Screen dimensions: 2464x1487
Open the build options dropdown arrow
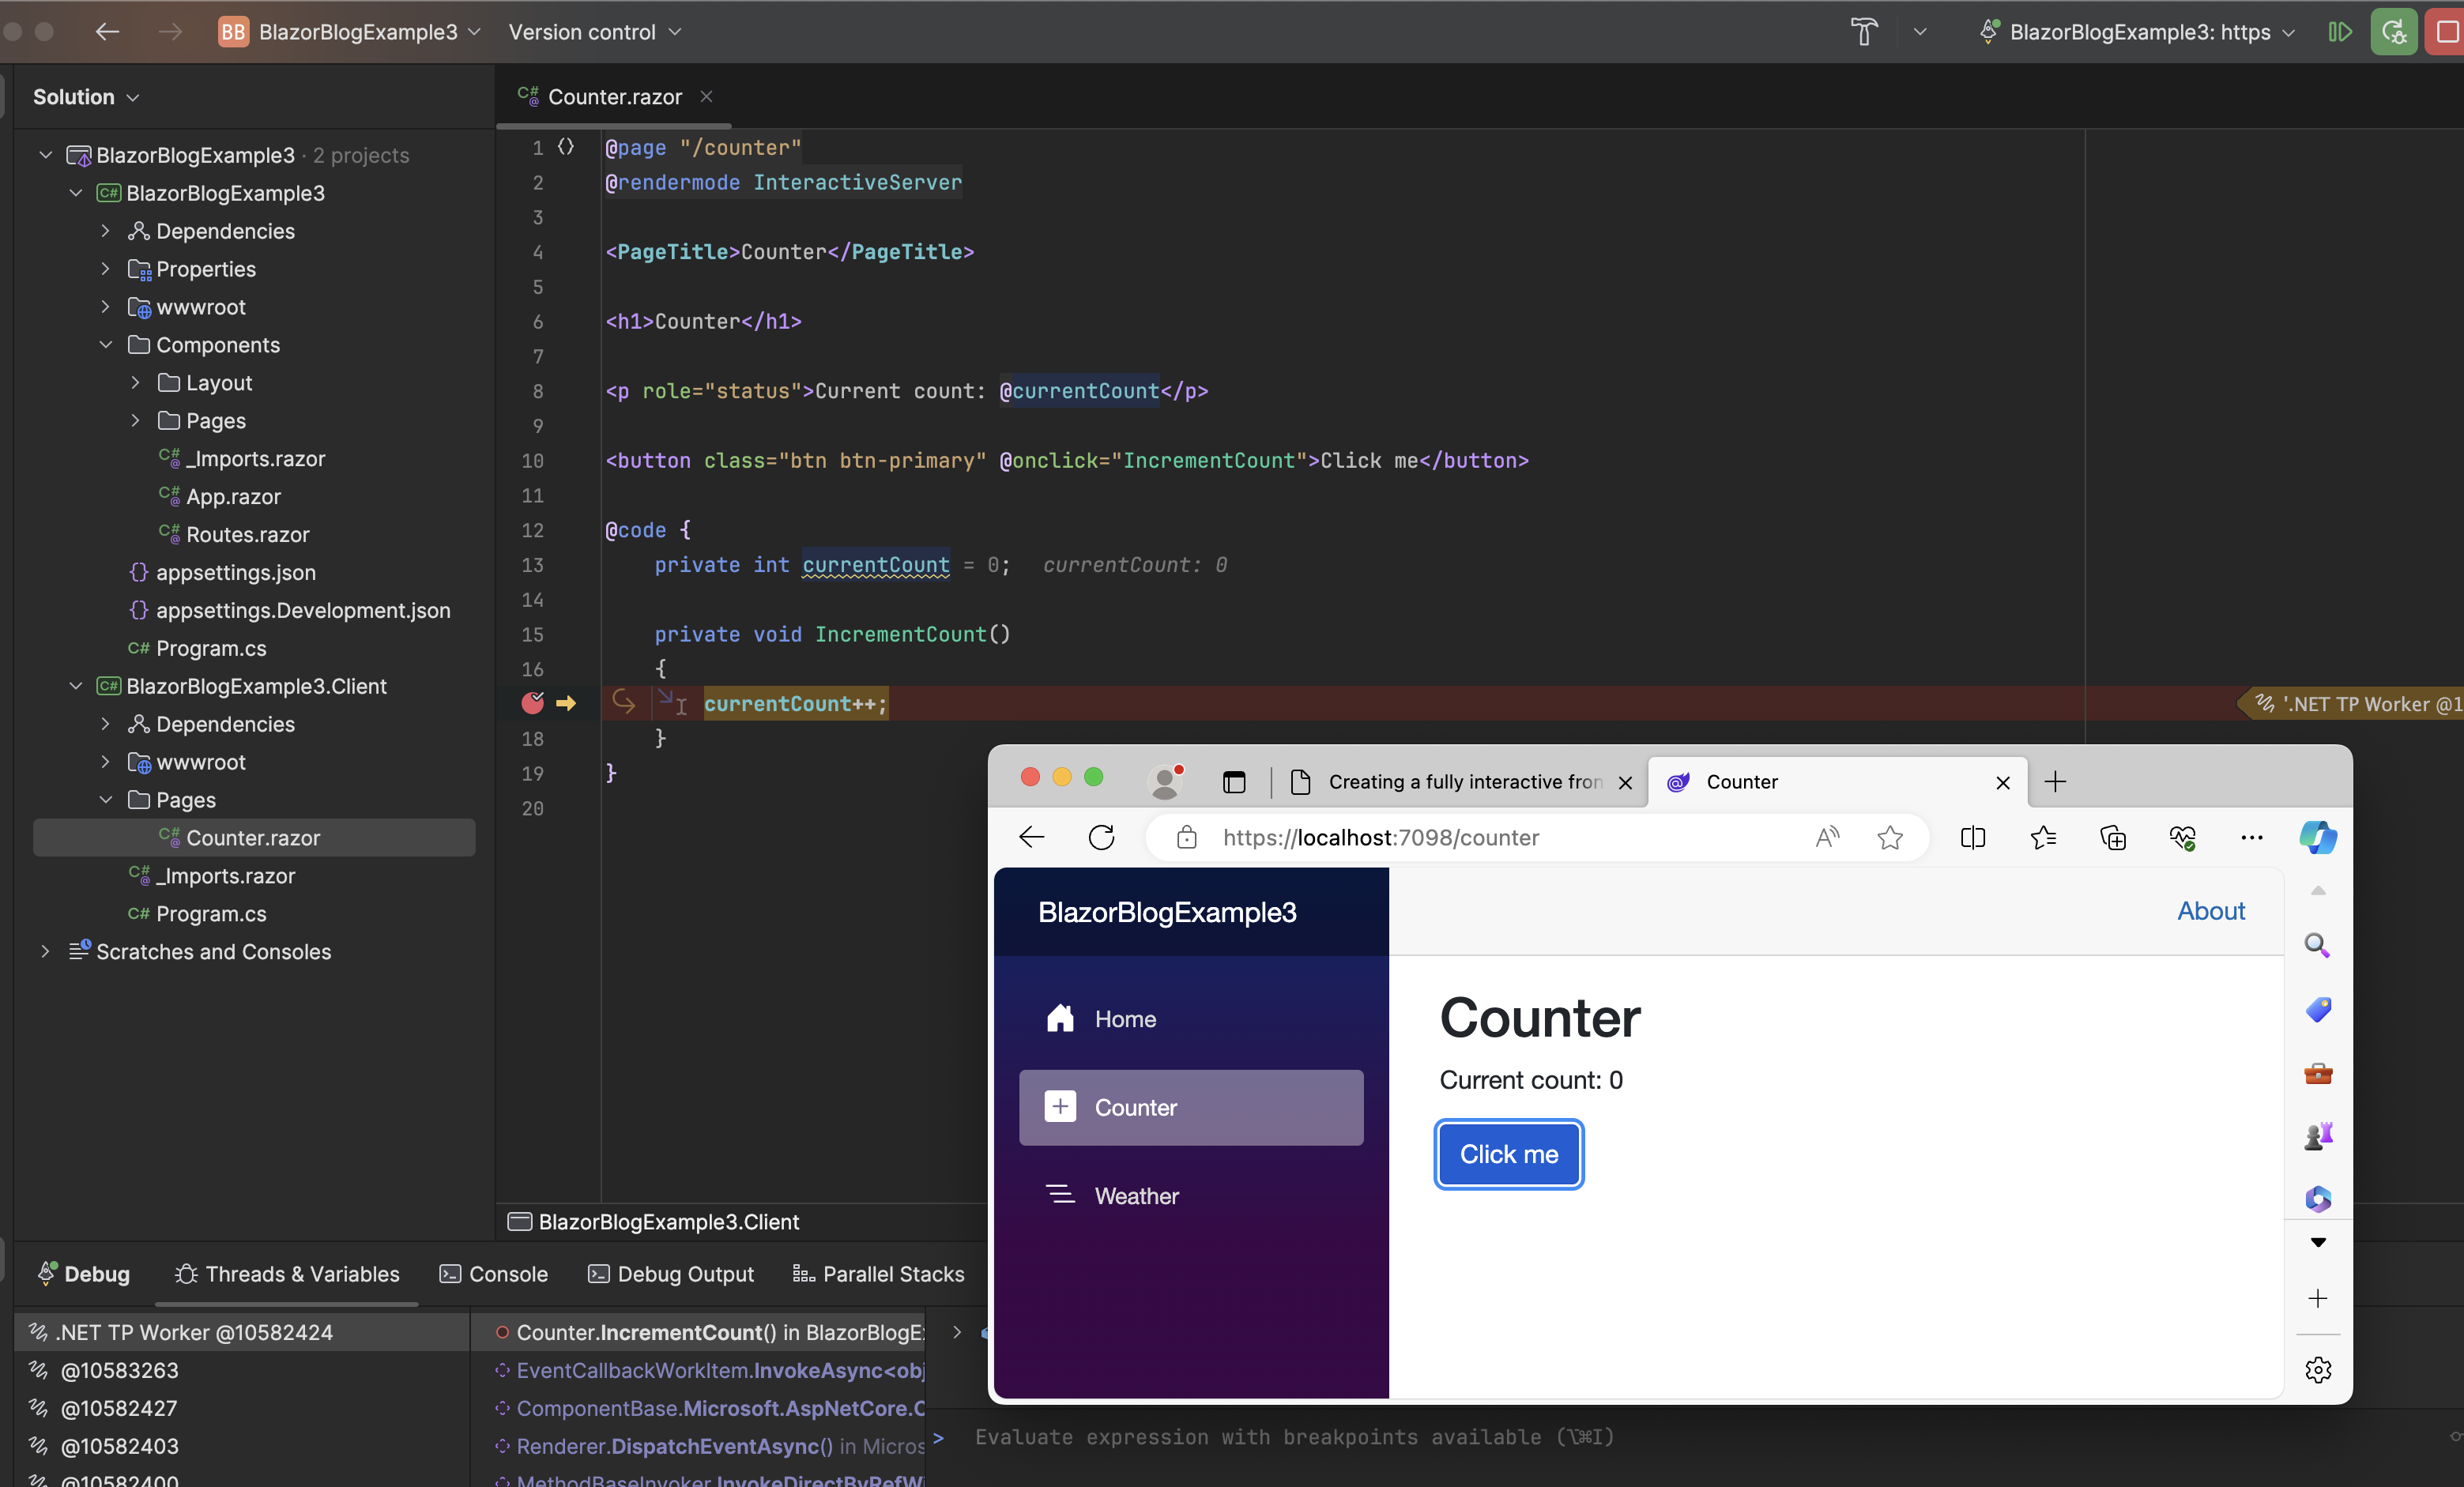click(x=1919, y=32)
